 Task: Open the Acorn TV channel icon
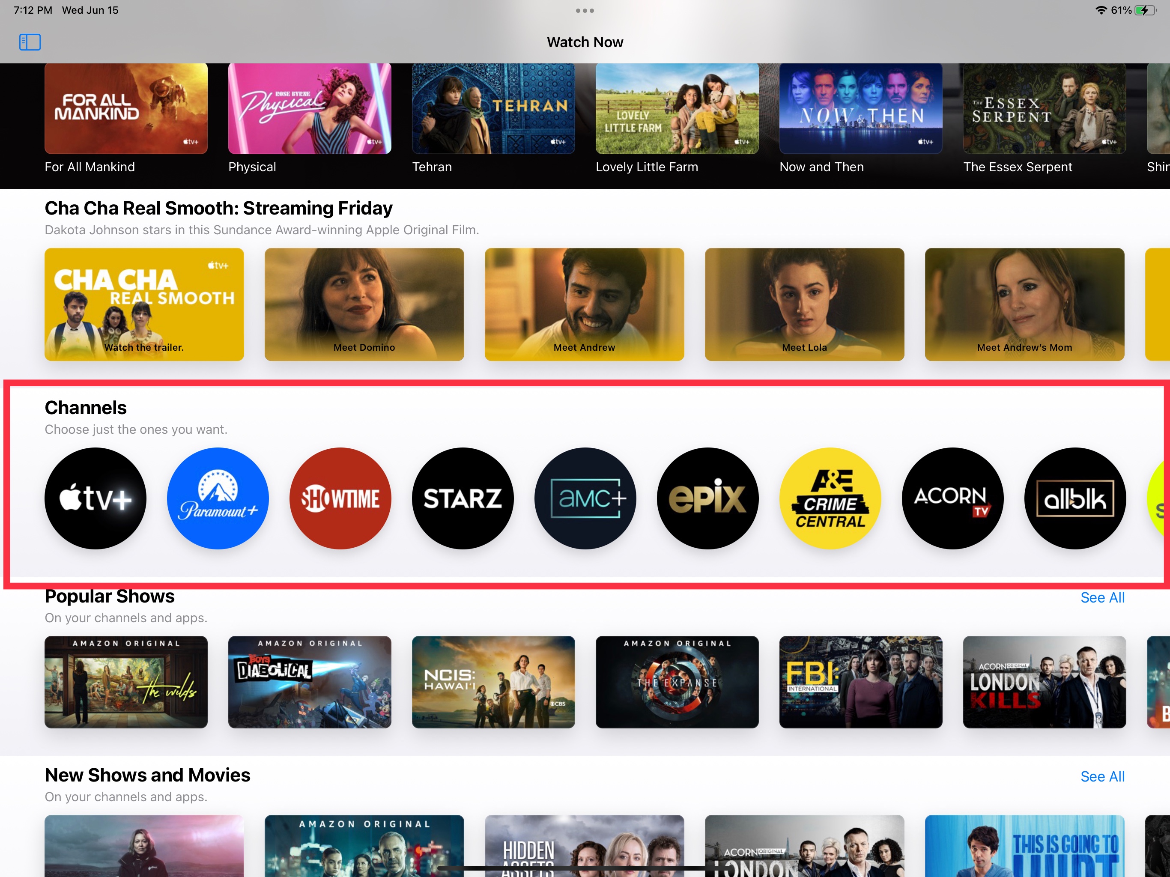coord(952,498)
